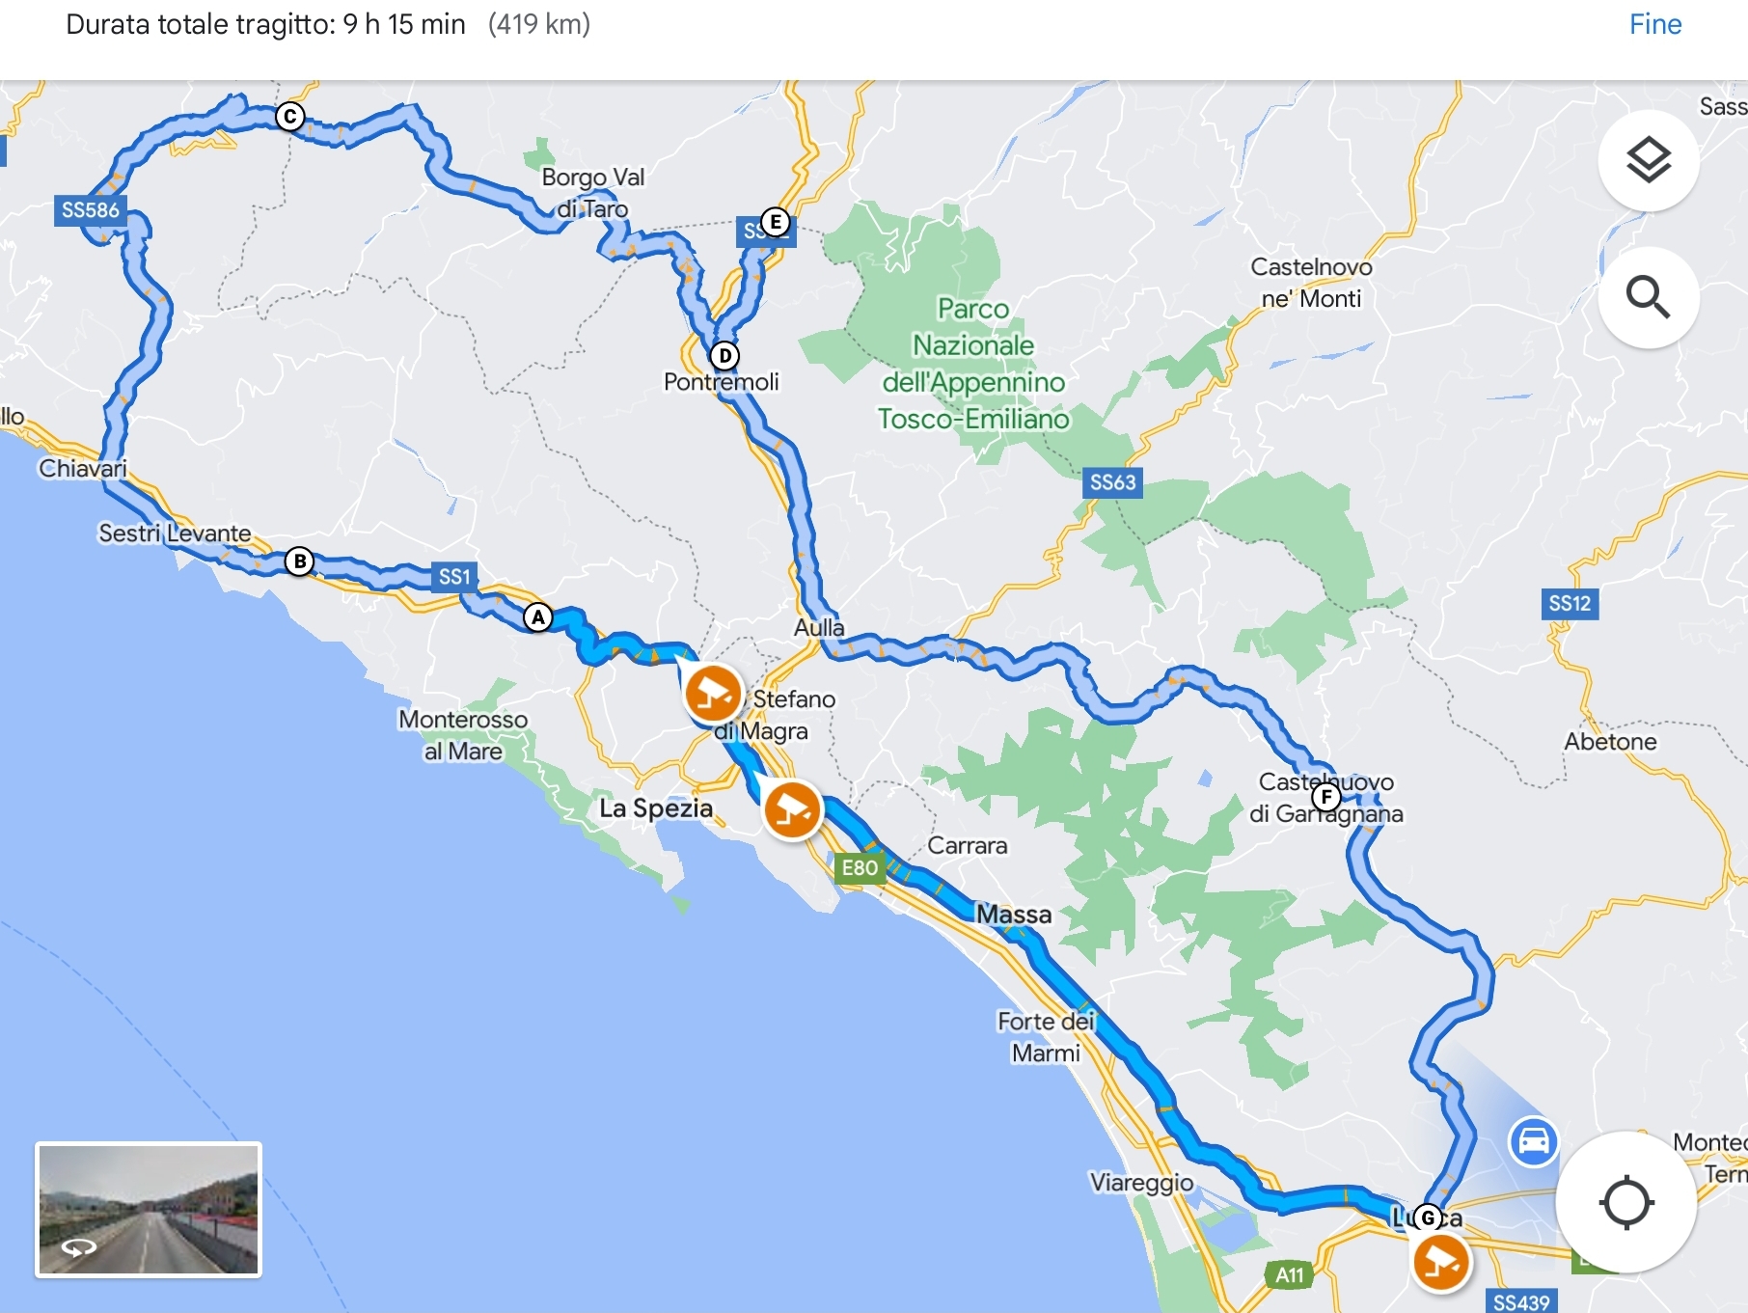1748x1313 pixels.
Task: Select waypoint marker C on route
Action: click(x=289, y=117)
